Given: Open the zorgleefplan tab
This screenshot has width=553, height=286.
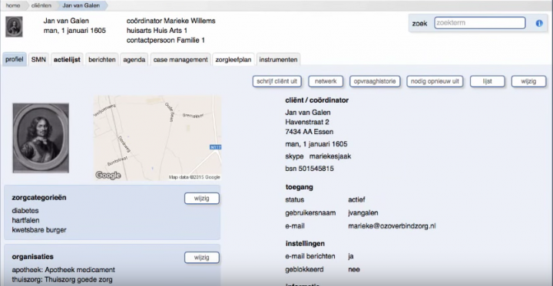Looking at the screenshot, I should point(233,60).
